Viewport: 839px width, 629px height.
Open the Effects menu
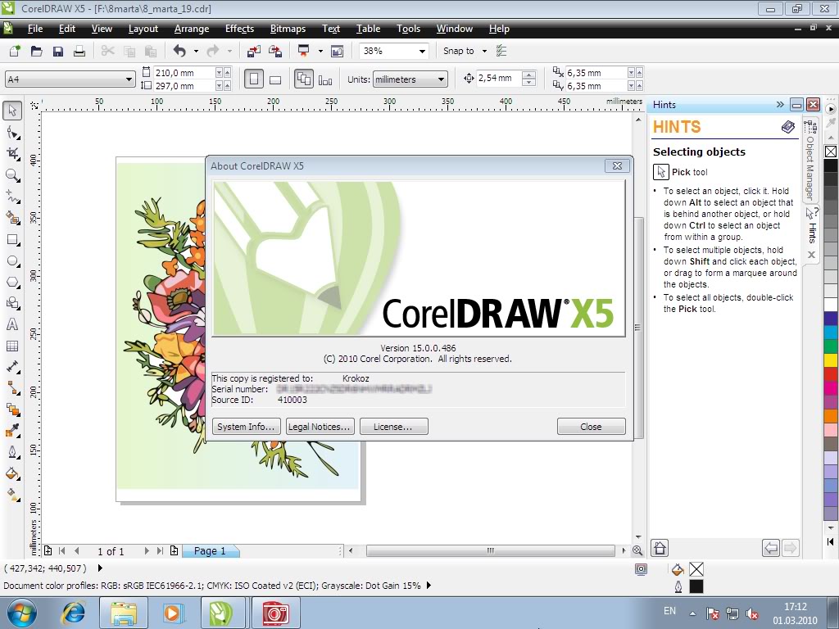[x=239, y=29]
